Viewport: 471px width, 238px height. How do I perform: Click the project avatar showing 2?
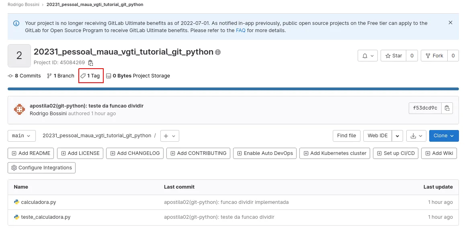(19, 56)
